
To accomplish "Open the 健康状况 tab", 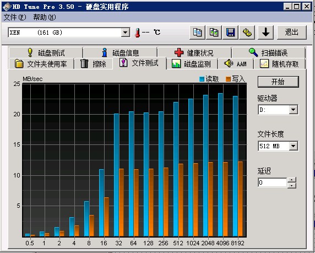I will pyautogui.click(x=194, y=53).
